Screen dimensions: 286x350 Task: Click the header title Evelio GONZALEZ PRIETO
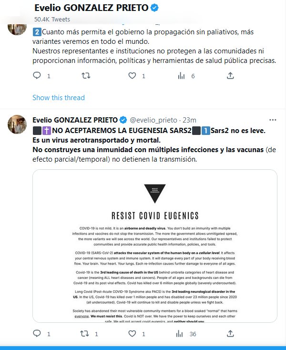92,8
